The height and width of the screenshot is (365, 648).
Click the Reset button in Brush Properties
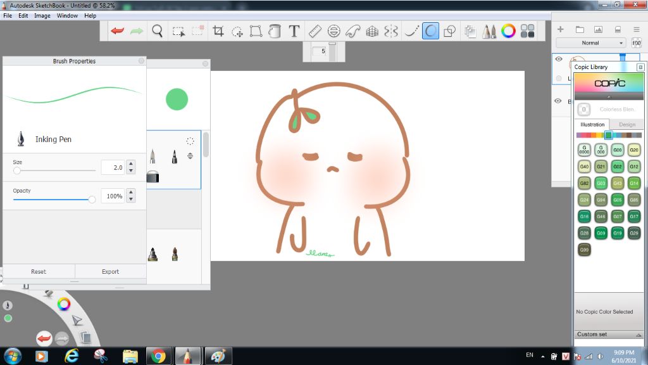point(39,271)
